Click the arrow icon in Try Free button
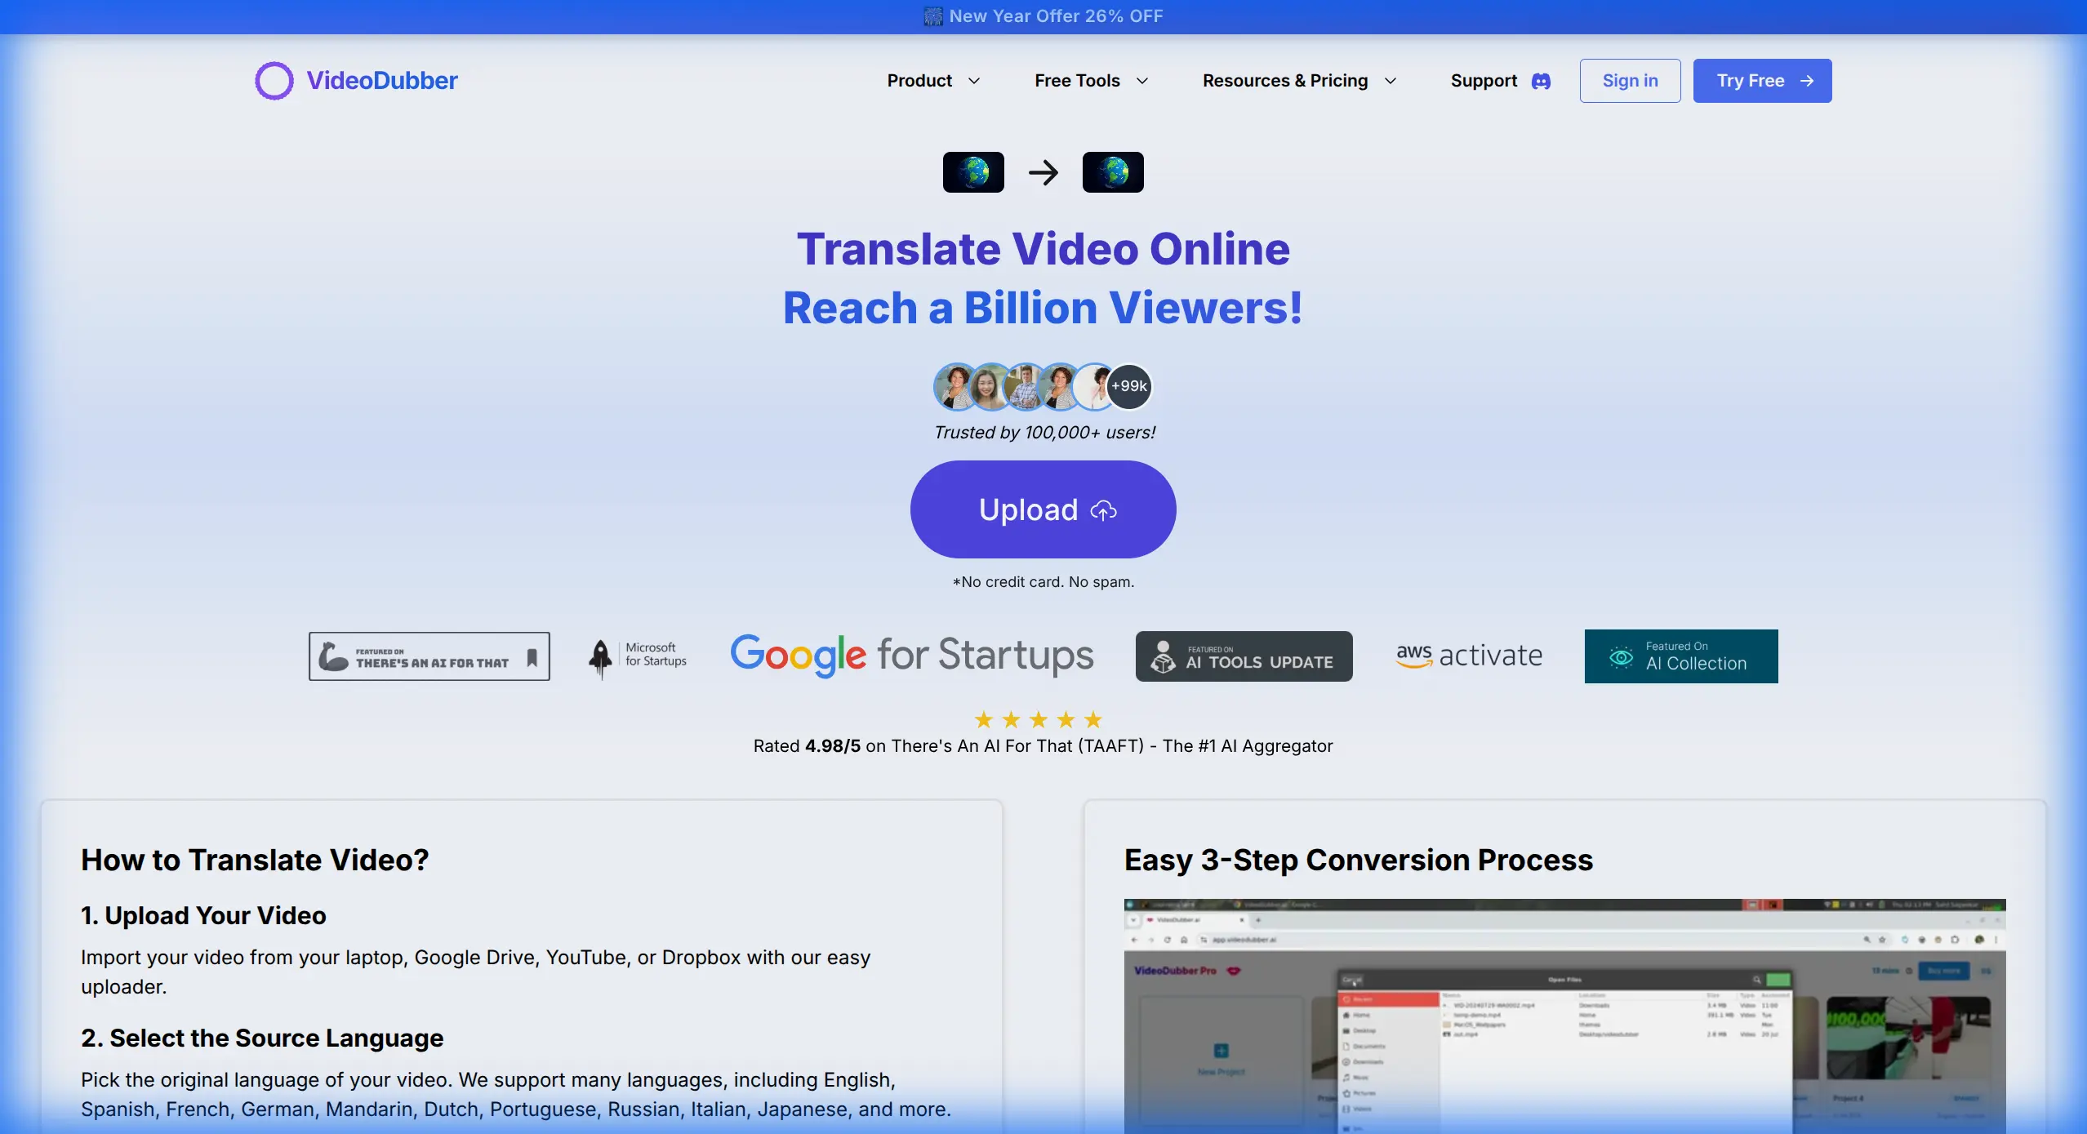2087x1134 pixels. [1806, 80]
